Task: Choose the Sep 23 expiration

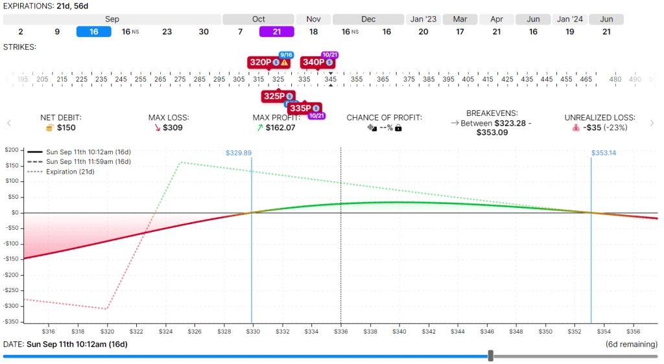Action: (167, 31)
